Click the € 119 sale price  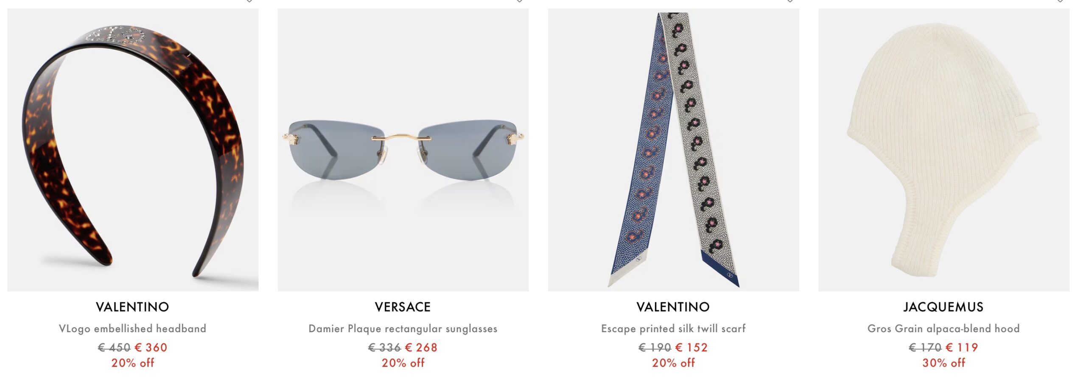coord(962,347)
